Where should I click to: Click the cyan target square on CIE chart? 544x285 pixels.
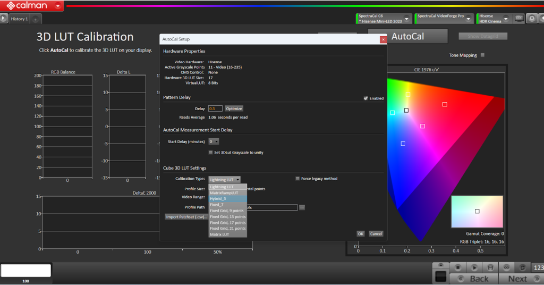(x=393, y=113)
